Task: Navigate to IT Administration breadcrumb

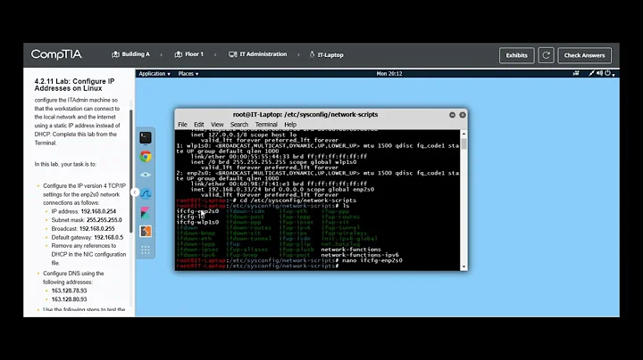Action: [258, 54]
